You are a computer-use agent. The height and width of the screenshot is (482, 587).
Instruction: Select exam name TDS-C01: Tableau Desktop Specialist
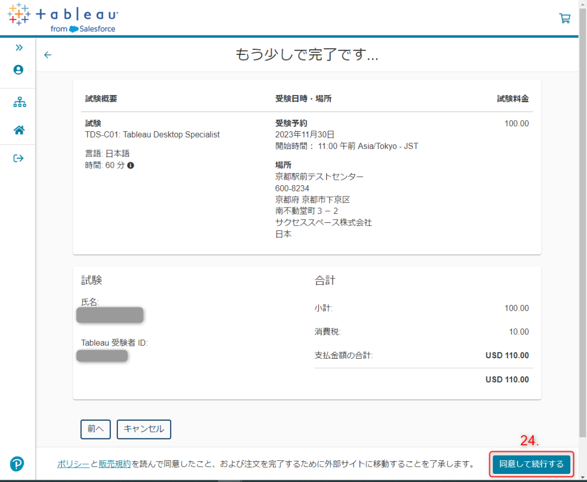[152, 135]
